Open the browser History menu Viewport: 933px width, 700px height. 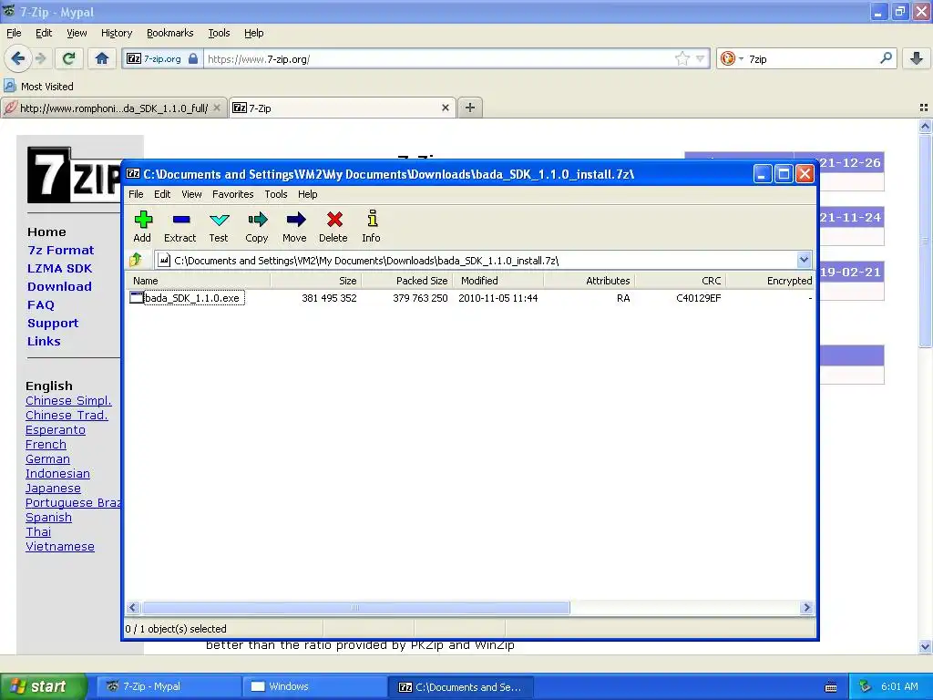[x=116, y=33]
